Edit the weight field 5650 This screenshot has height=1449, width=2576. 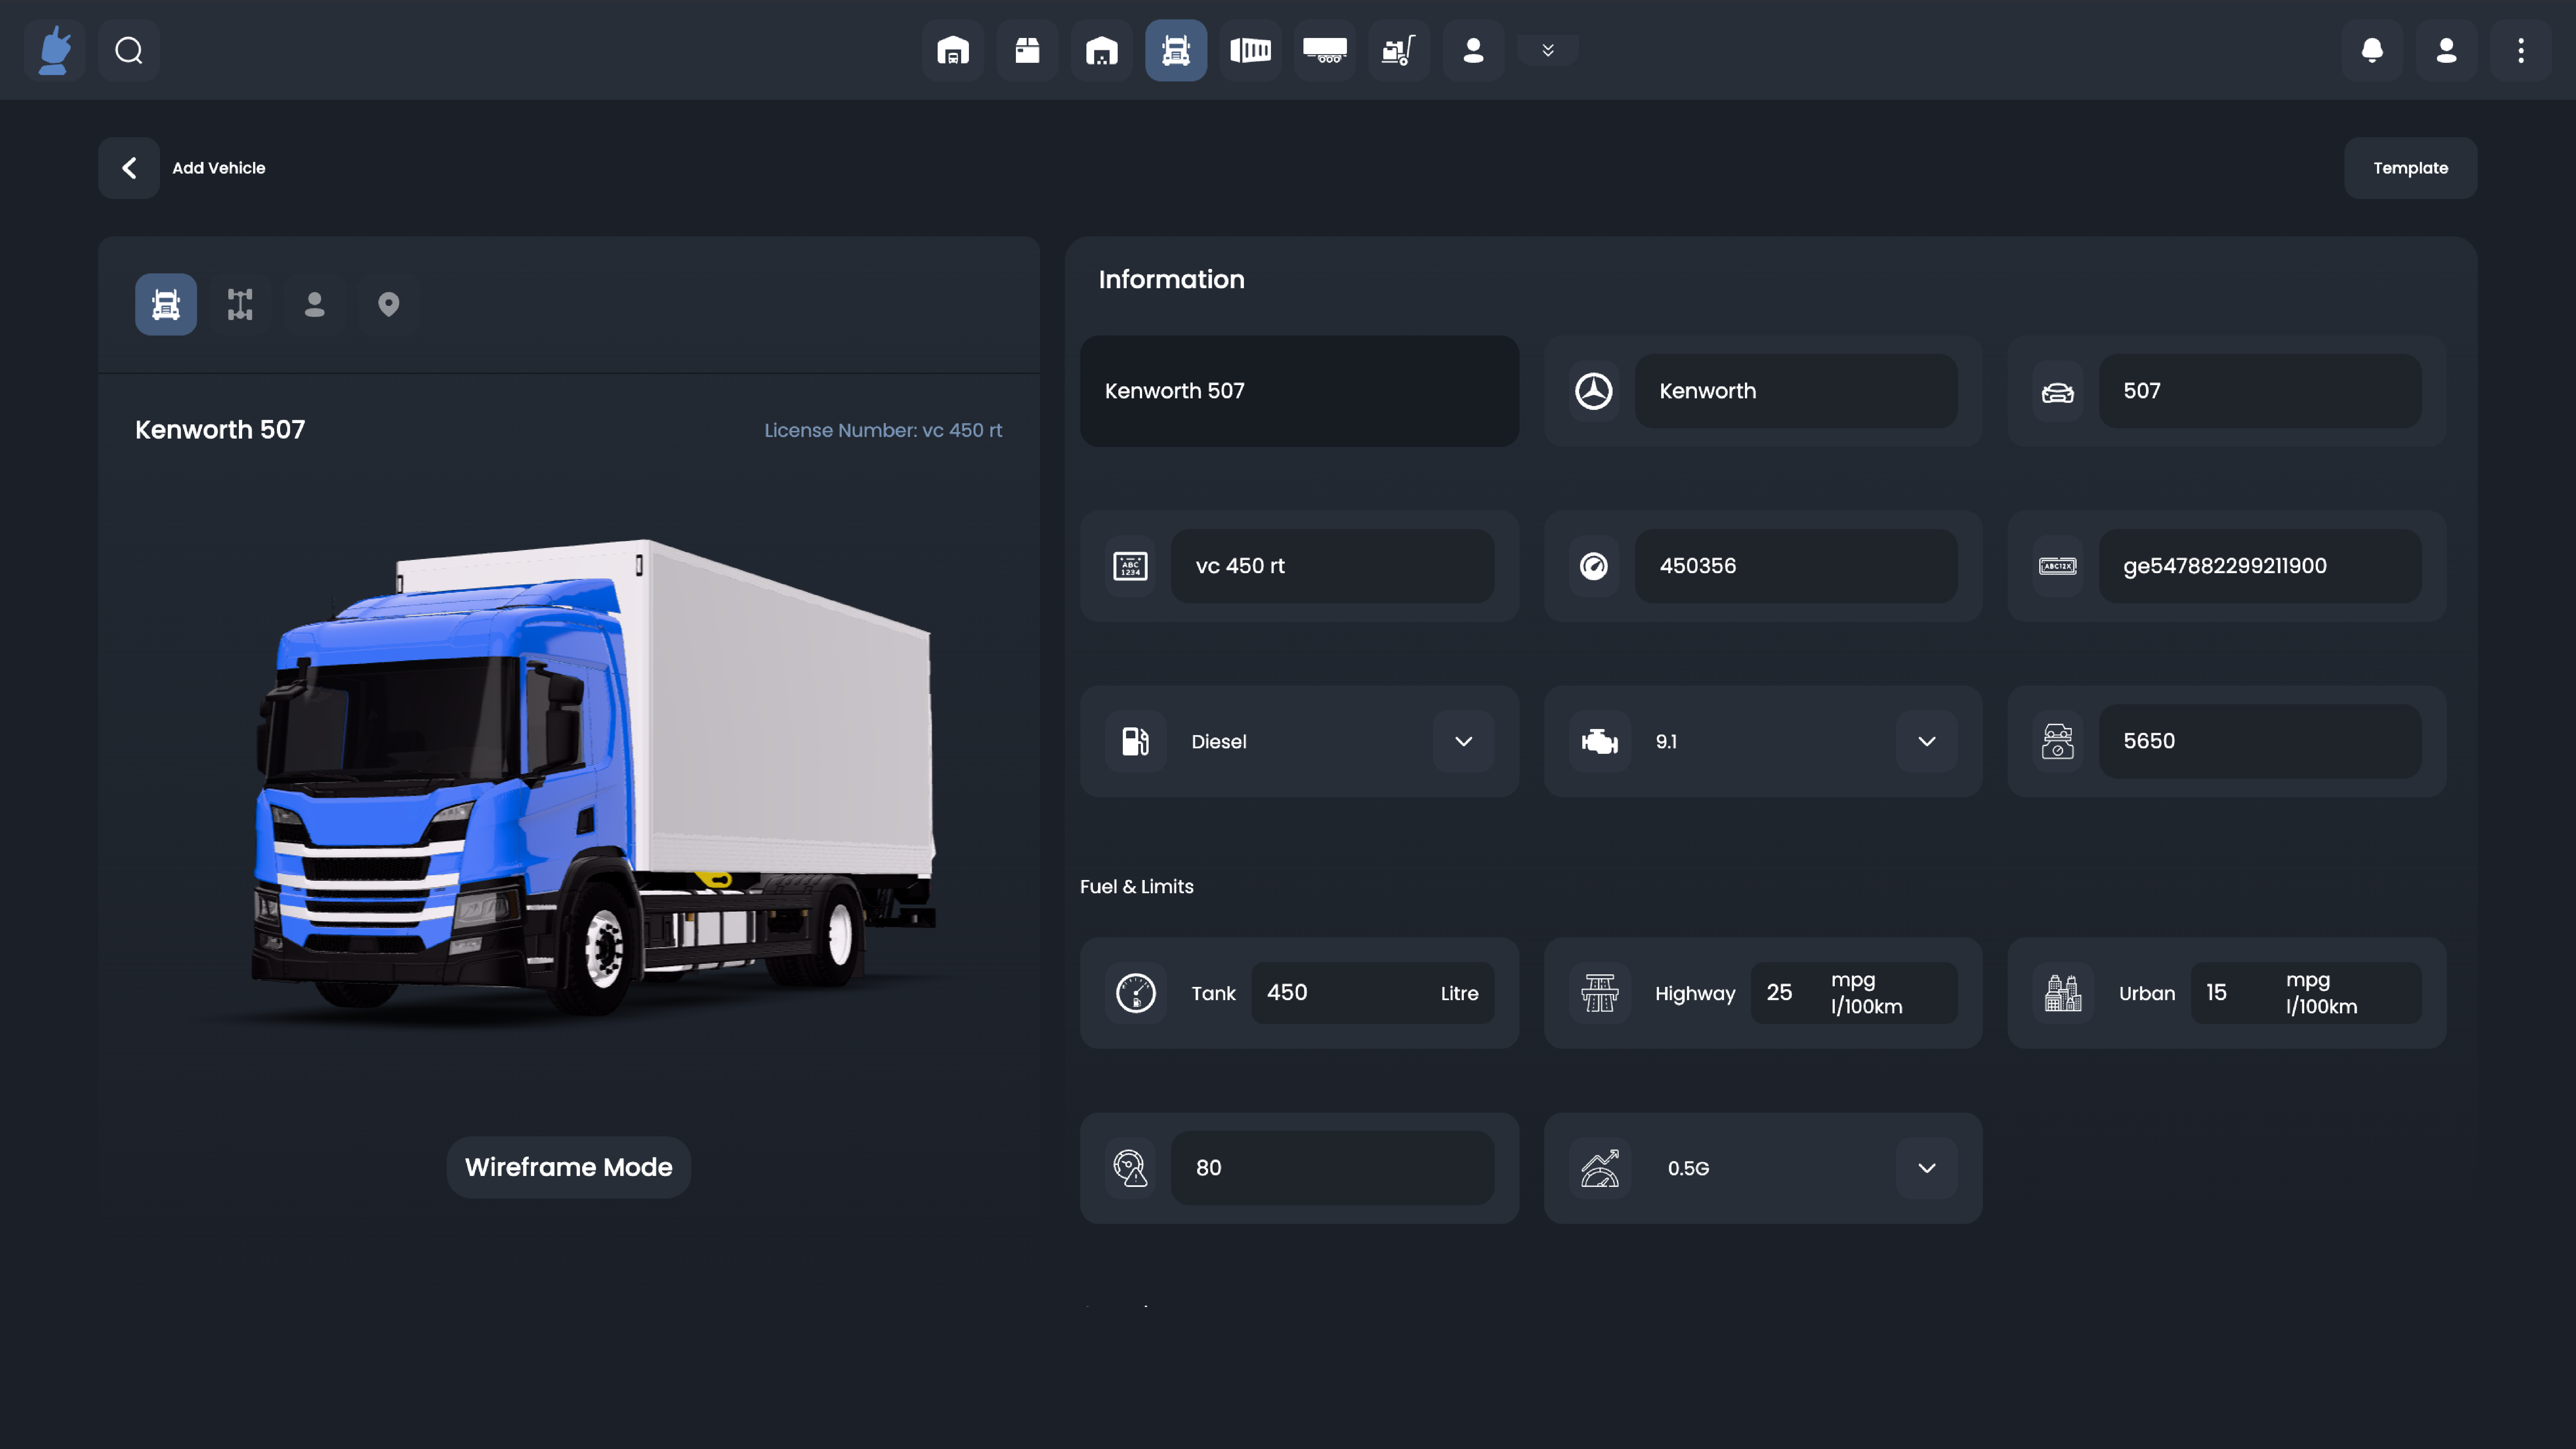pos(2260,741)
